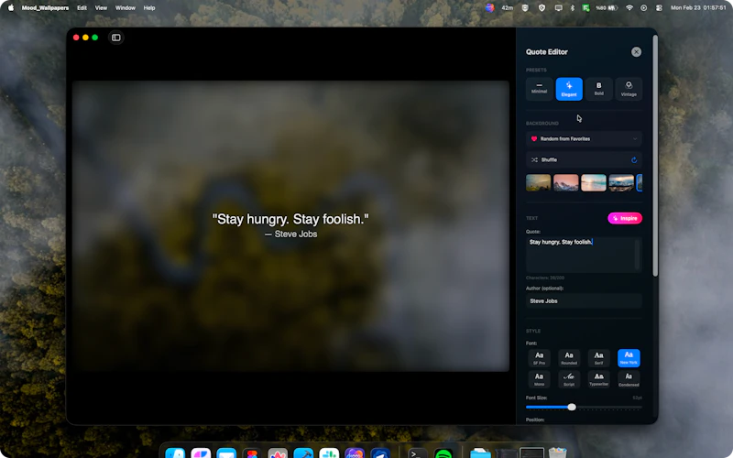Open Xcode hammer icon in Dock
This screenshot has height=458, width=733.
(x=303, y=453)
